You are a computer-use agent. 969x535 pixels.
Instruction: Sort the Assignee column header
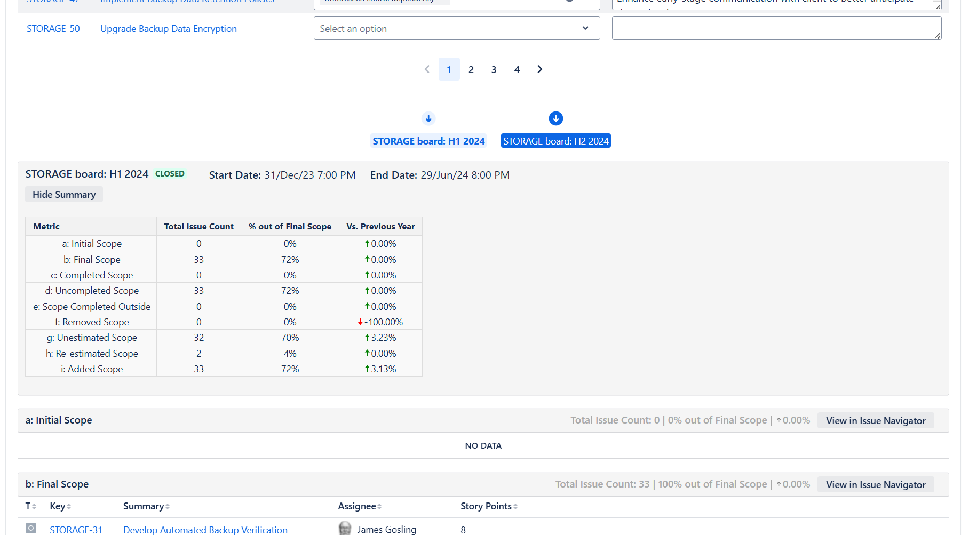click(360, 506)
